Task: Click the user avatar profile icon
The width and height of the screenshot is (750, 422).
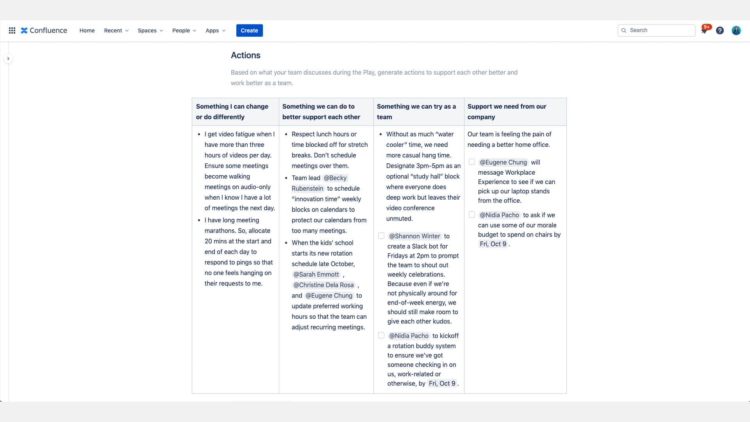Action: 736,30
